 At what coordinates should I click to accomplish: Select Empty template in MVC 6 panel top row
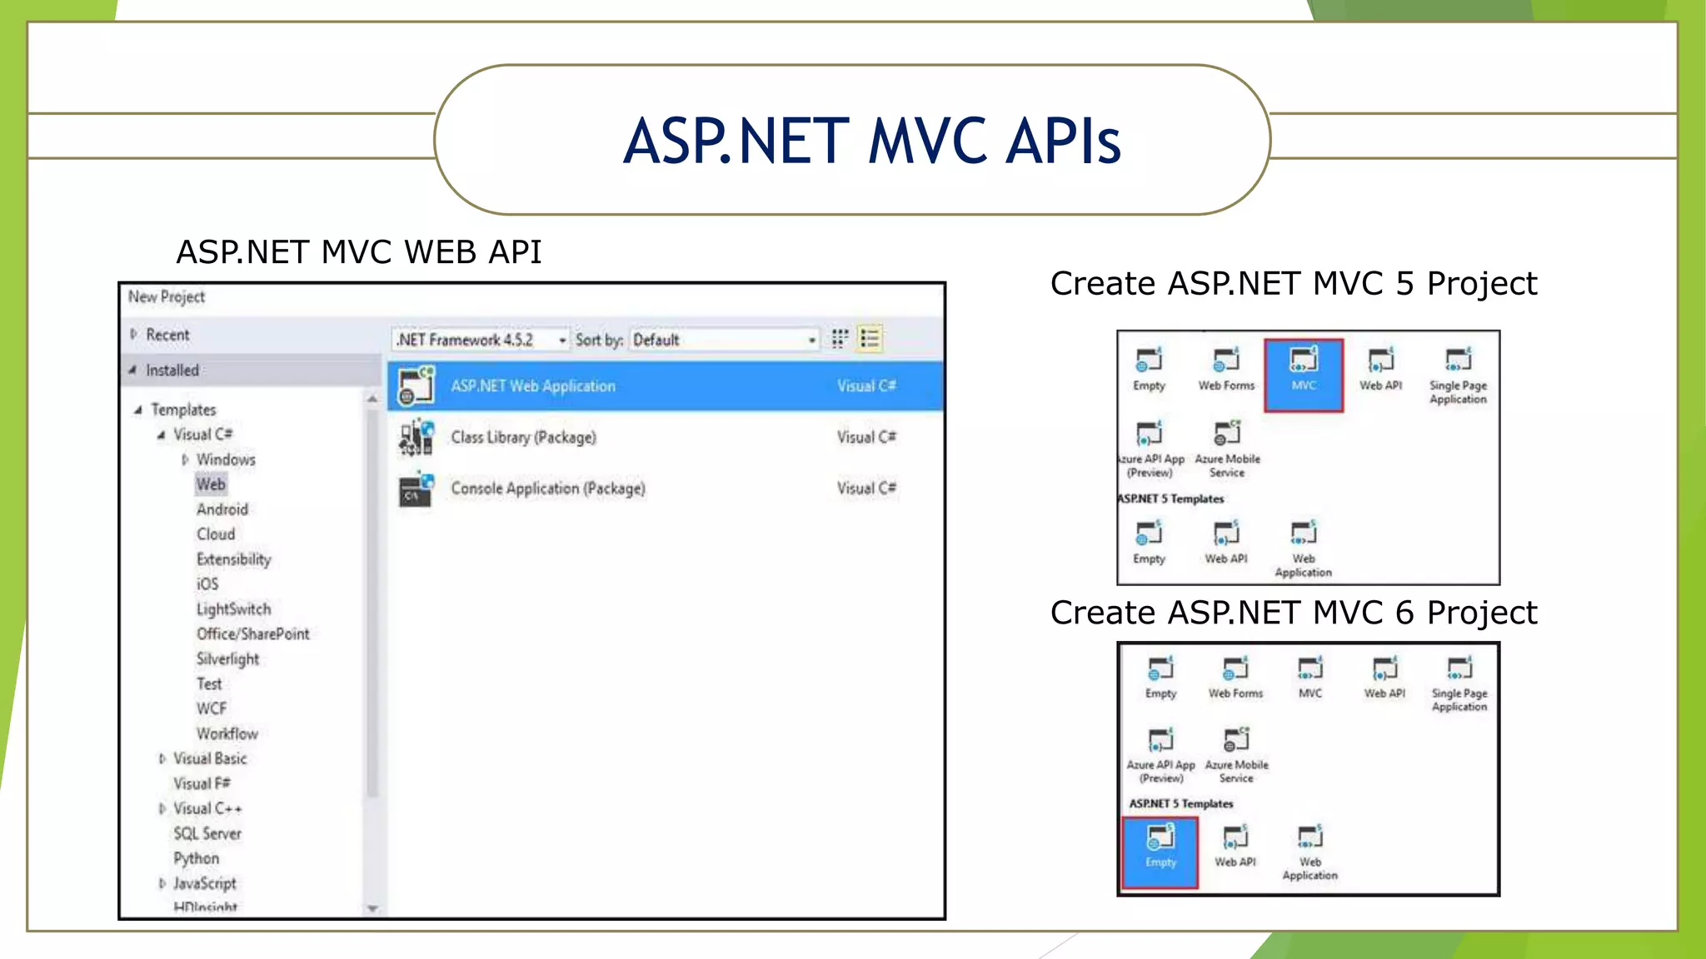point(1160,678)
